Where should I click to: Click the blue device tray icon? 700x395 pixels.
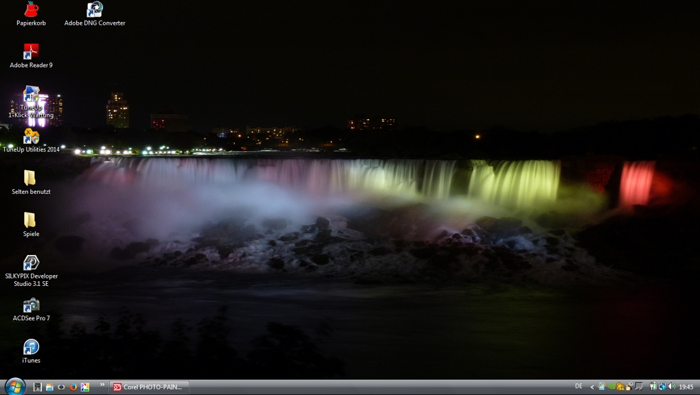tap(602, 387)
